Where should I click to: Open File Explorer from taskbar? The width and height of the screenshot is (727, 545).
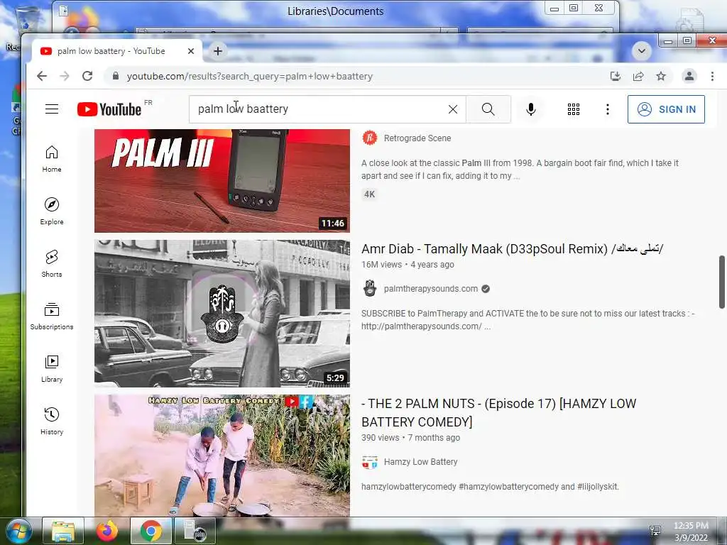click(63, 531)
